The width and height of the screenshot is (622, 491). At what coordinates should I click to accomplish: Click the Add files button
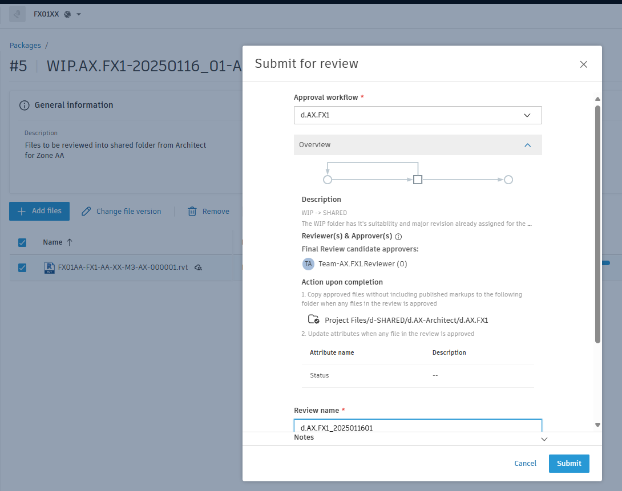pyautogui.click(x=39, y=211)
